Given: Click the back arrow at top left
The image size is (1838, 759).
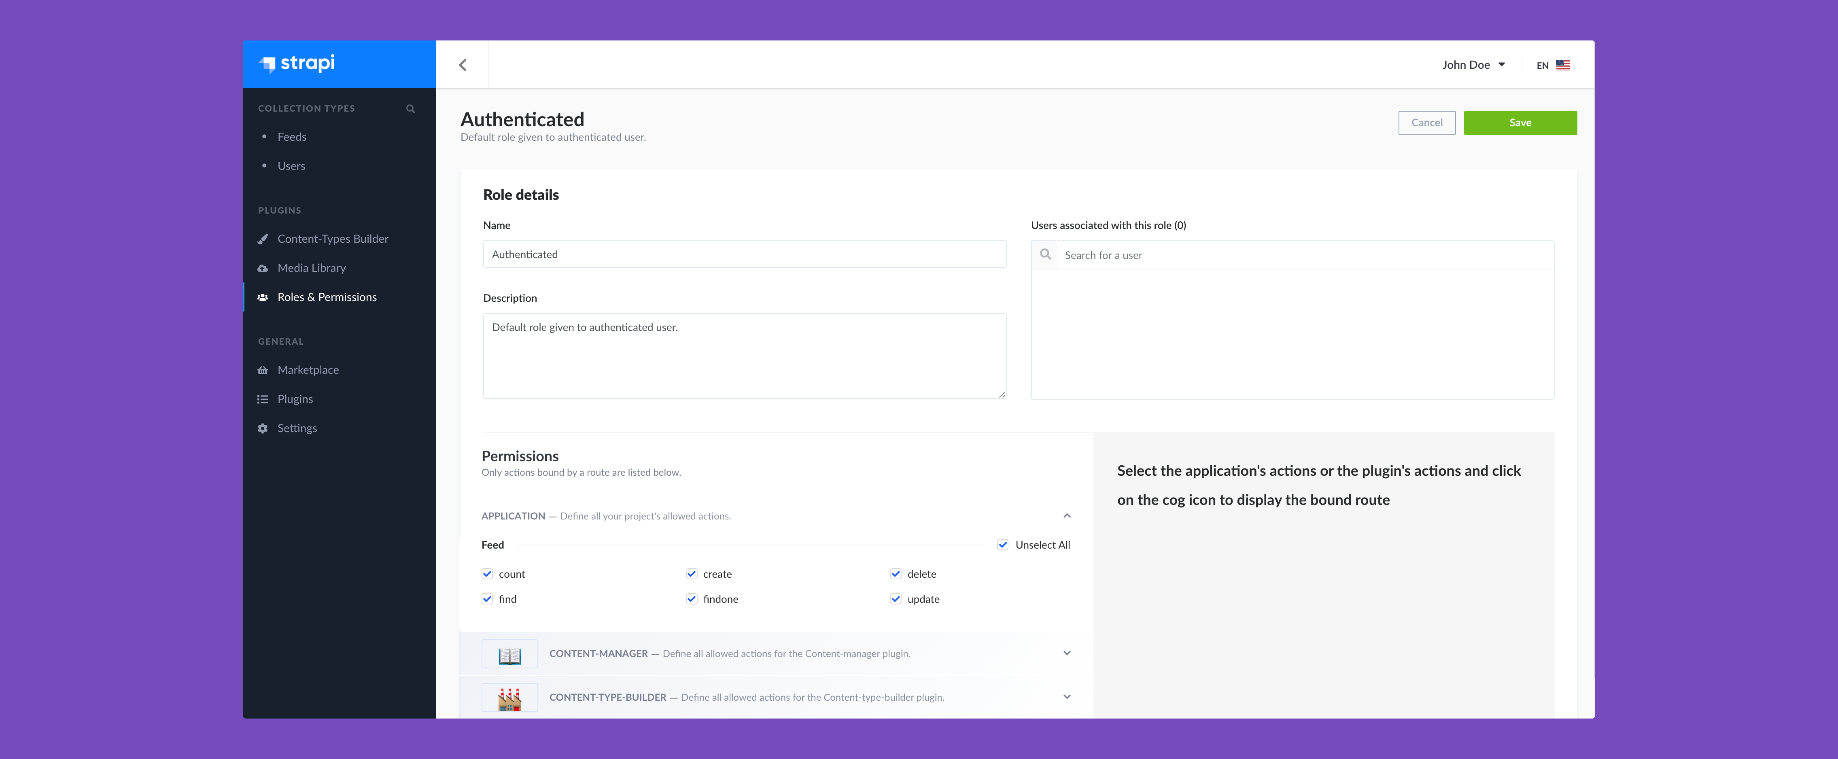Looking at the screenshot, I should coord(463,64).
